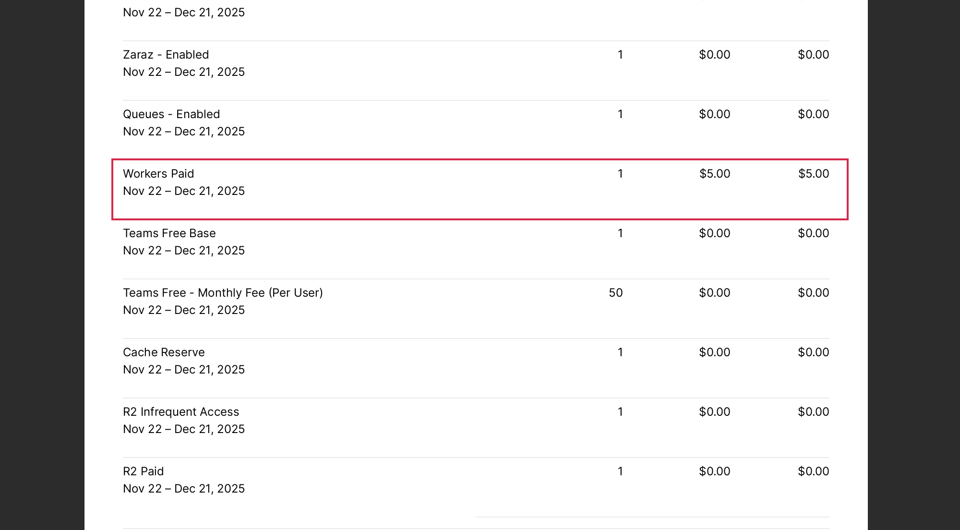
Task: Click the R2 Infrequent Access item name
Action: pyautogui.click(x=180, y=412)
